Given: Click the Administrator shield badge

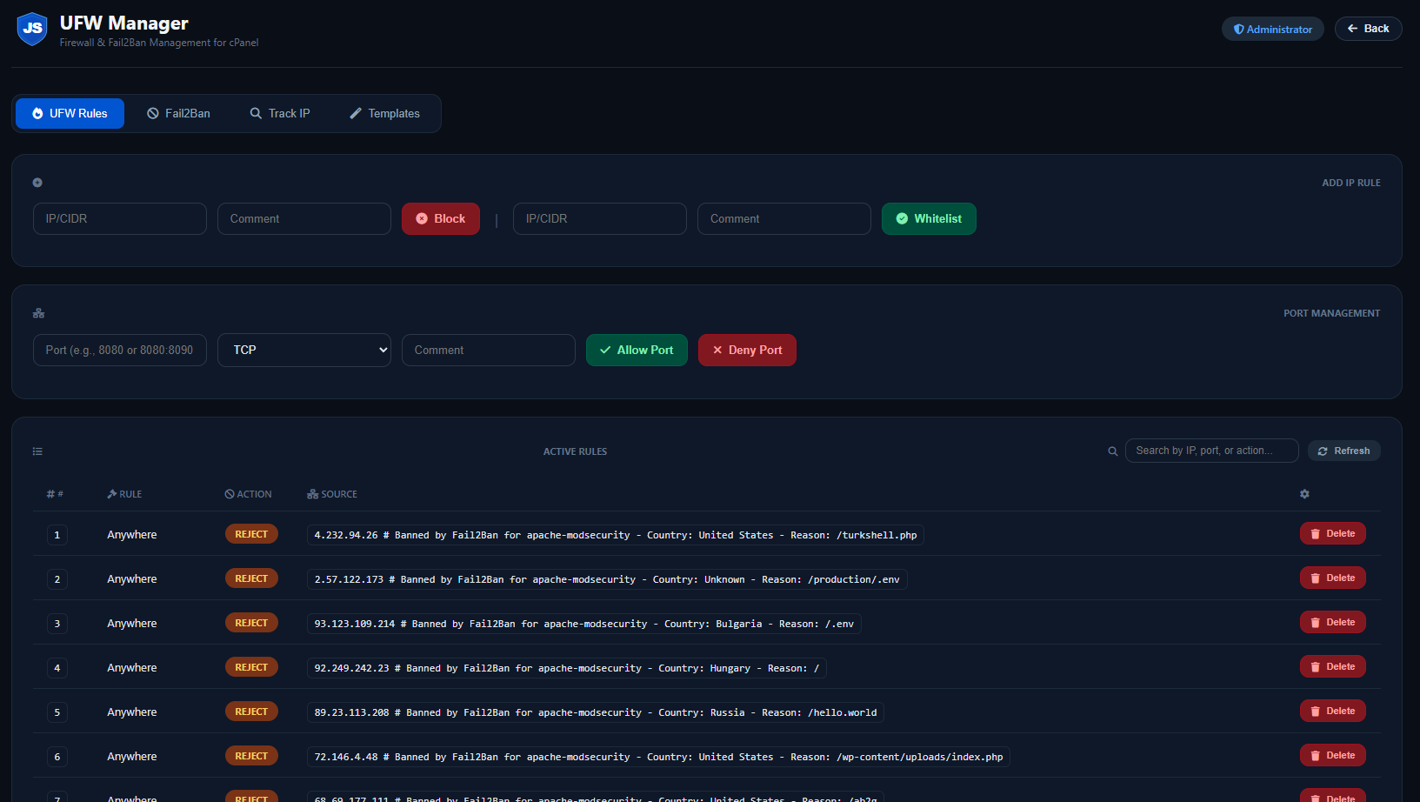Looking at the screenshot, I should click(x=1272, y=29).
